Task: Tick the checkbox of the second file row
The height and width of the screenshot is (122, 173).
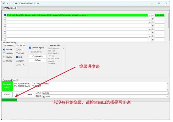Action: [x=5, y=18]
